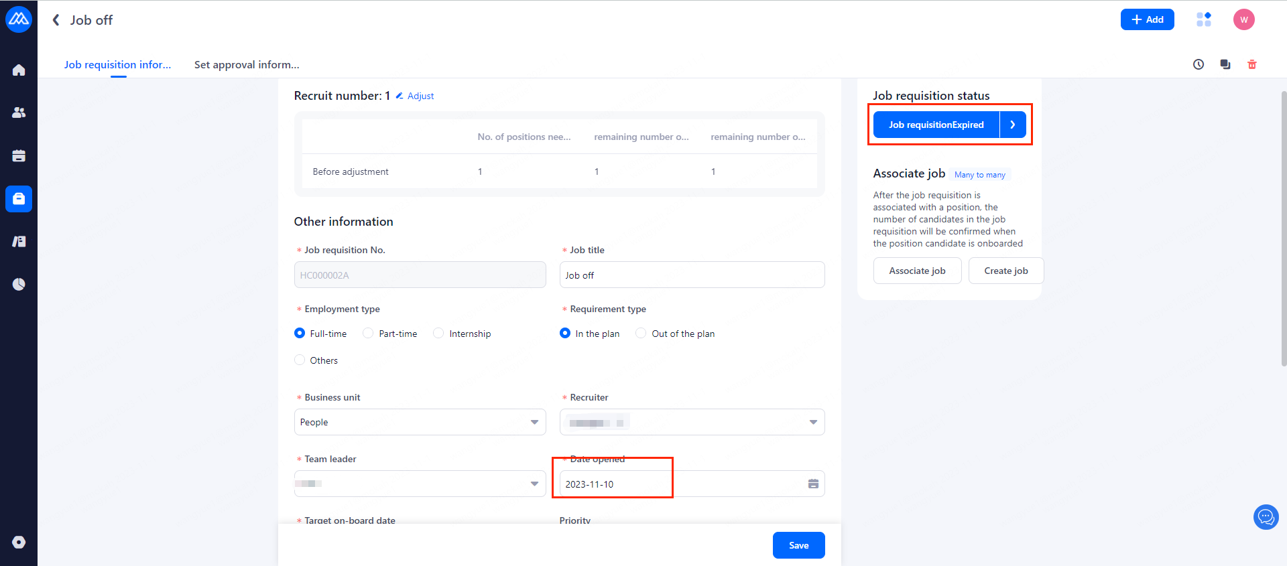Open the Job requisition information tab
This screenshot has width=1287, height=566.
(x=117, y=65)
